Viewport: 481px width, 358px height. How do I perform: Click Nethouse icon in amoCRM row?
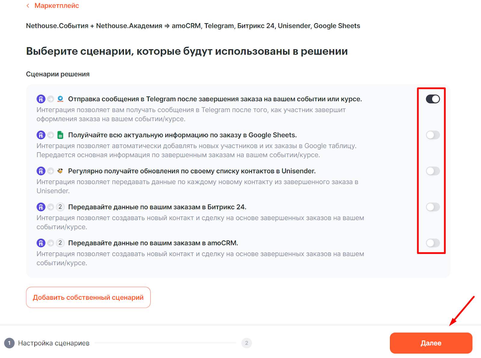click(x=41, y=243)
